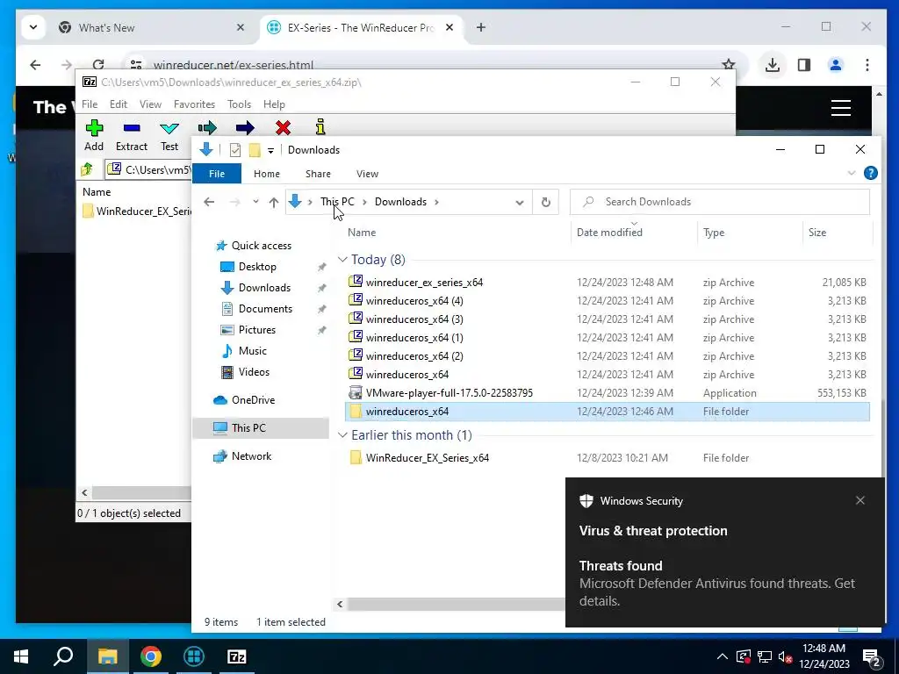Show hidden system tray icons

[722, 656]
